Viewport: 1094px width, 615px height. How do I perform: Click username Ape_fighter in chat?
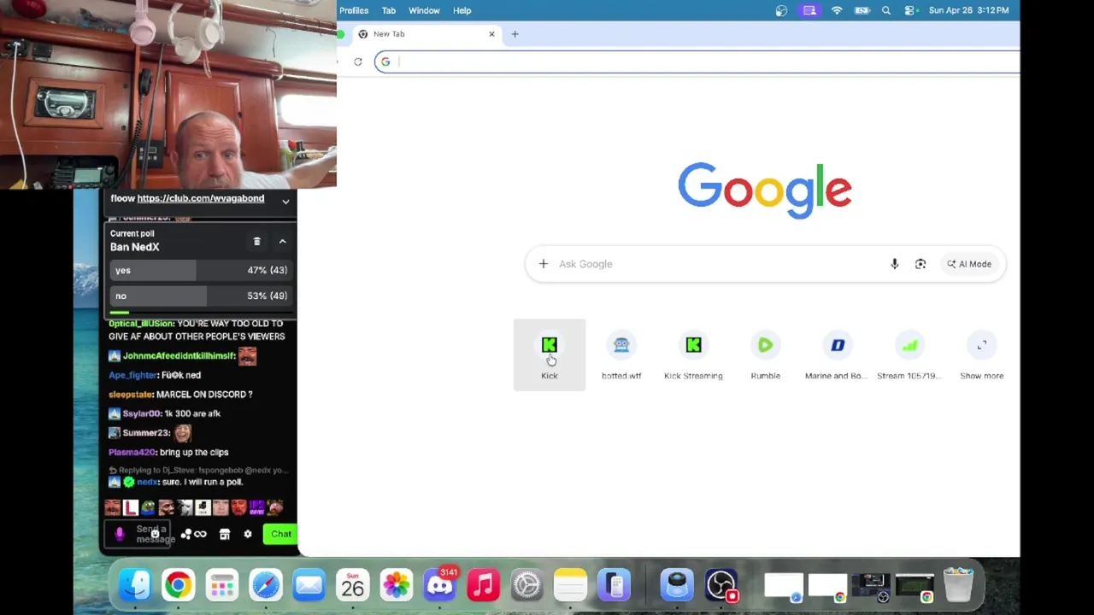point(132,375)
